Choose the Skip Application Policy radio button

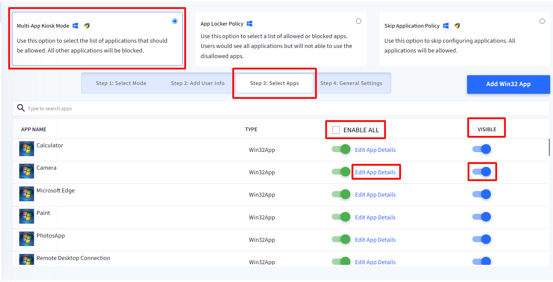point(542,21)
